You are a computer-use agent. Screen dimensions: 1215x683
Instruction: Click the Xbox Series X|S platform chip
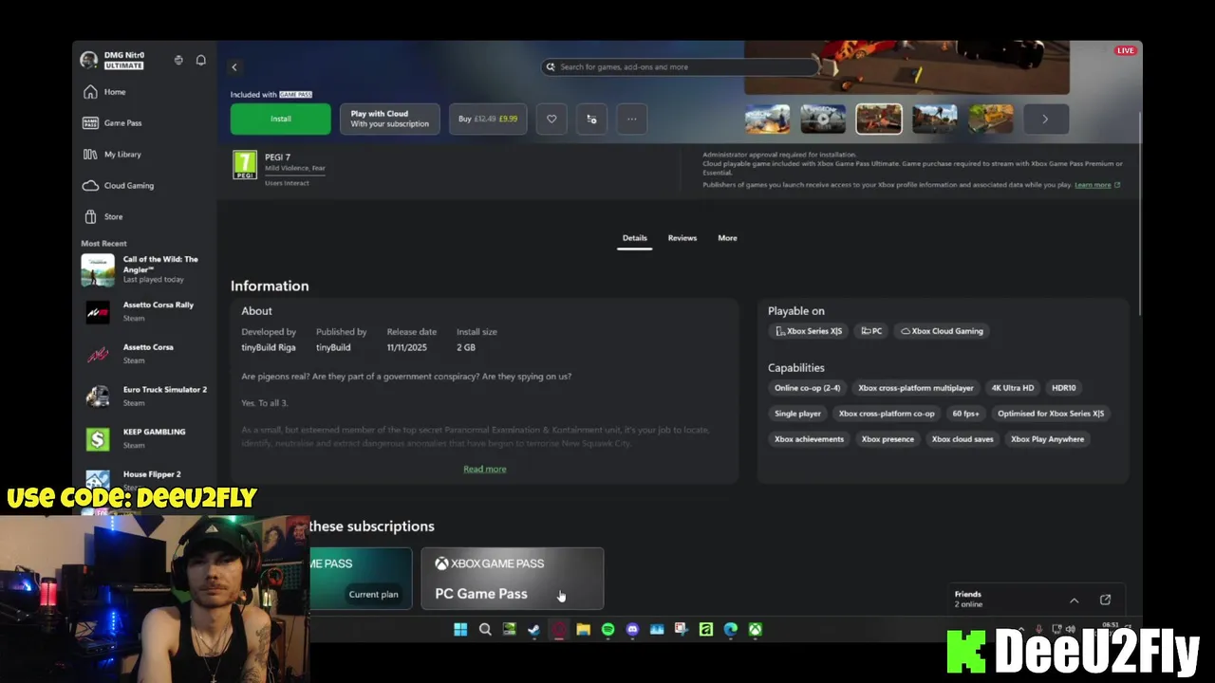(x=808, y=331)
